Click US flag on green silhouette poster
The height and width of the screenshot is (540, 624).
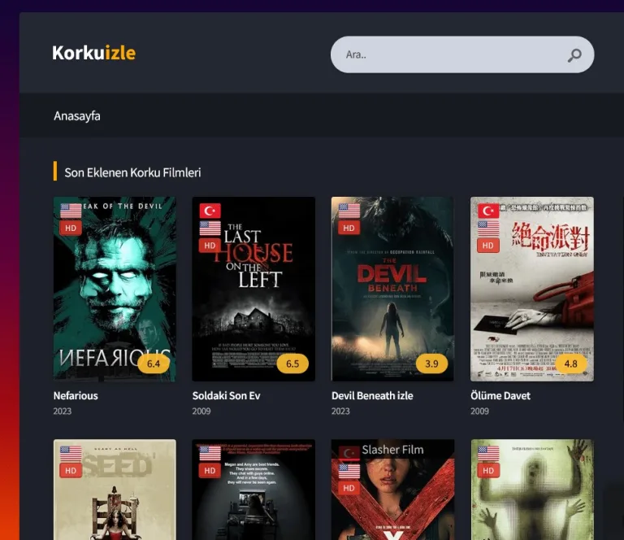(x=488, y=453)
